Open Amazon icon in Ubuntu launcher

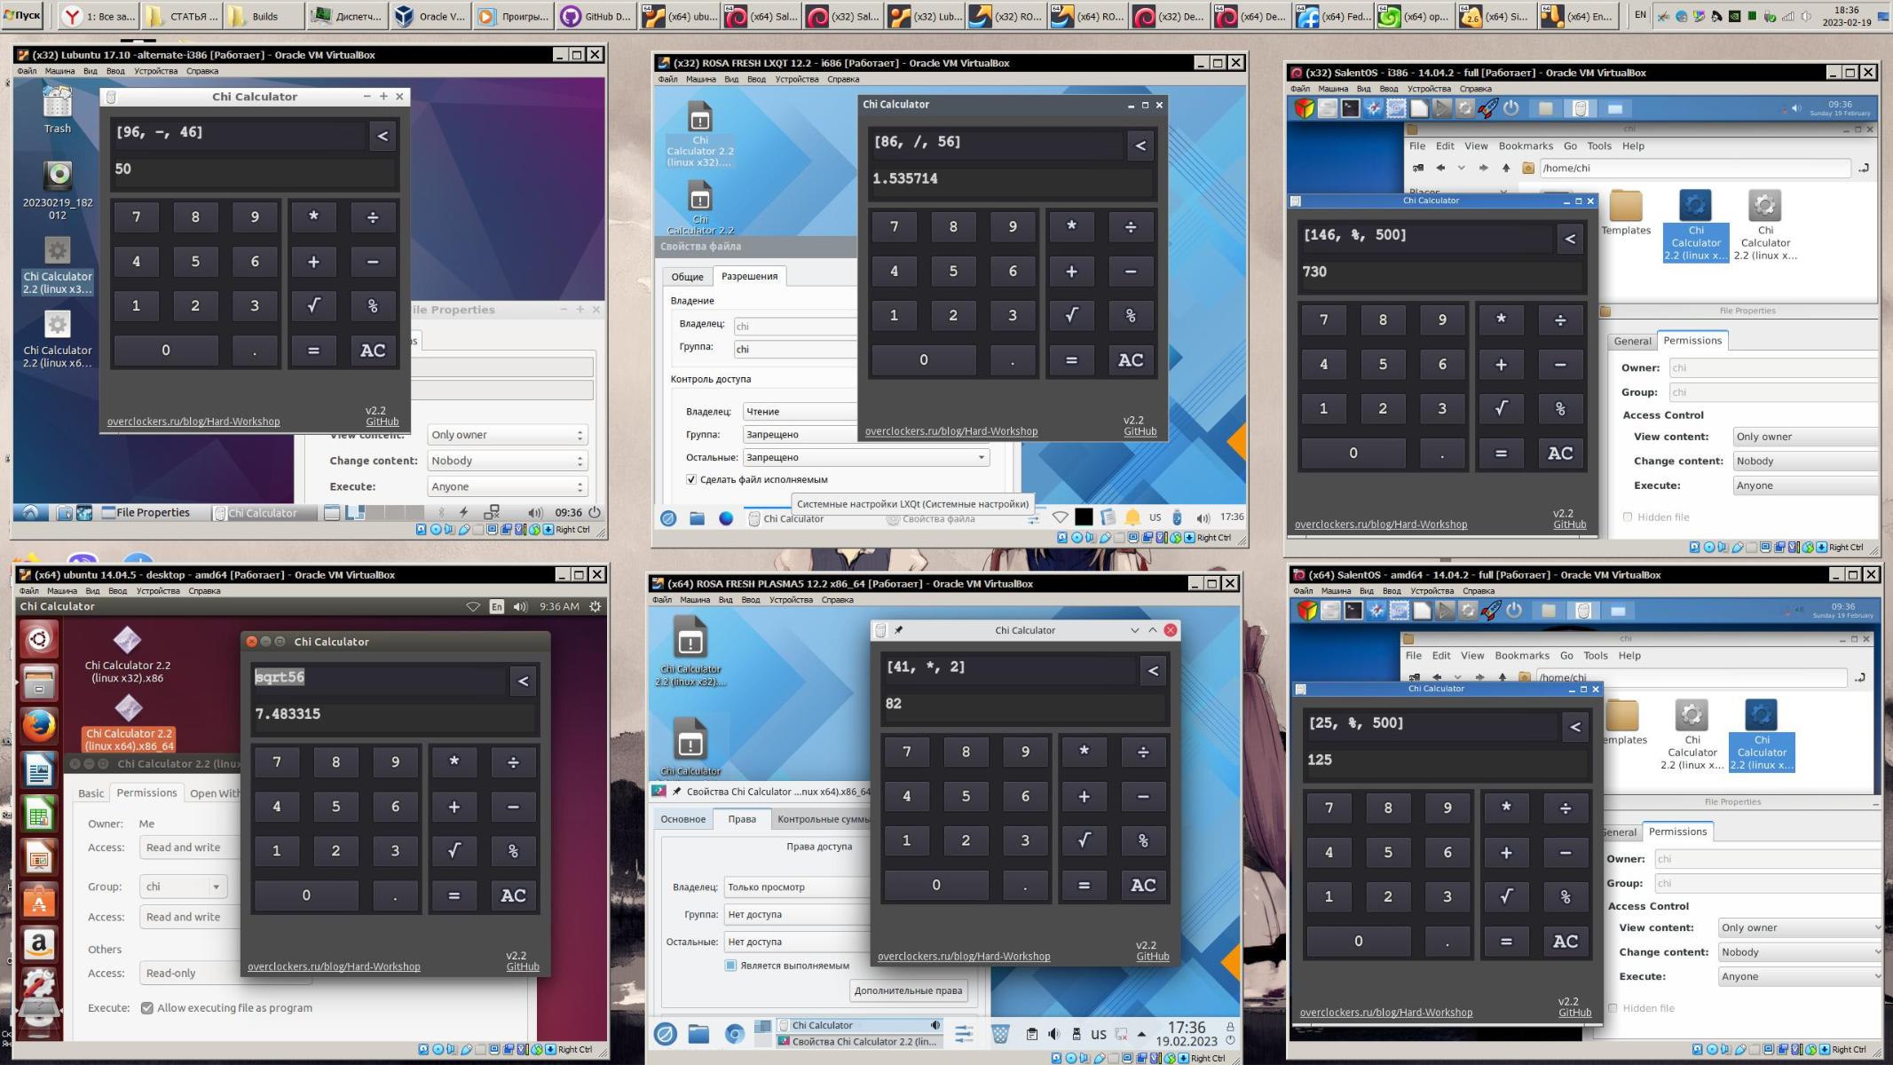(38, 944)
